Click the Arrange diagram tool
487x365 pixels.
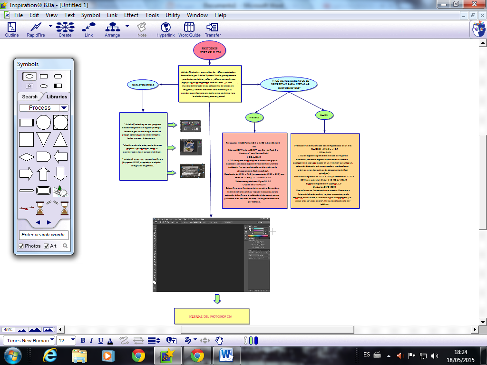point(112,30)
